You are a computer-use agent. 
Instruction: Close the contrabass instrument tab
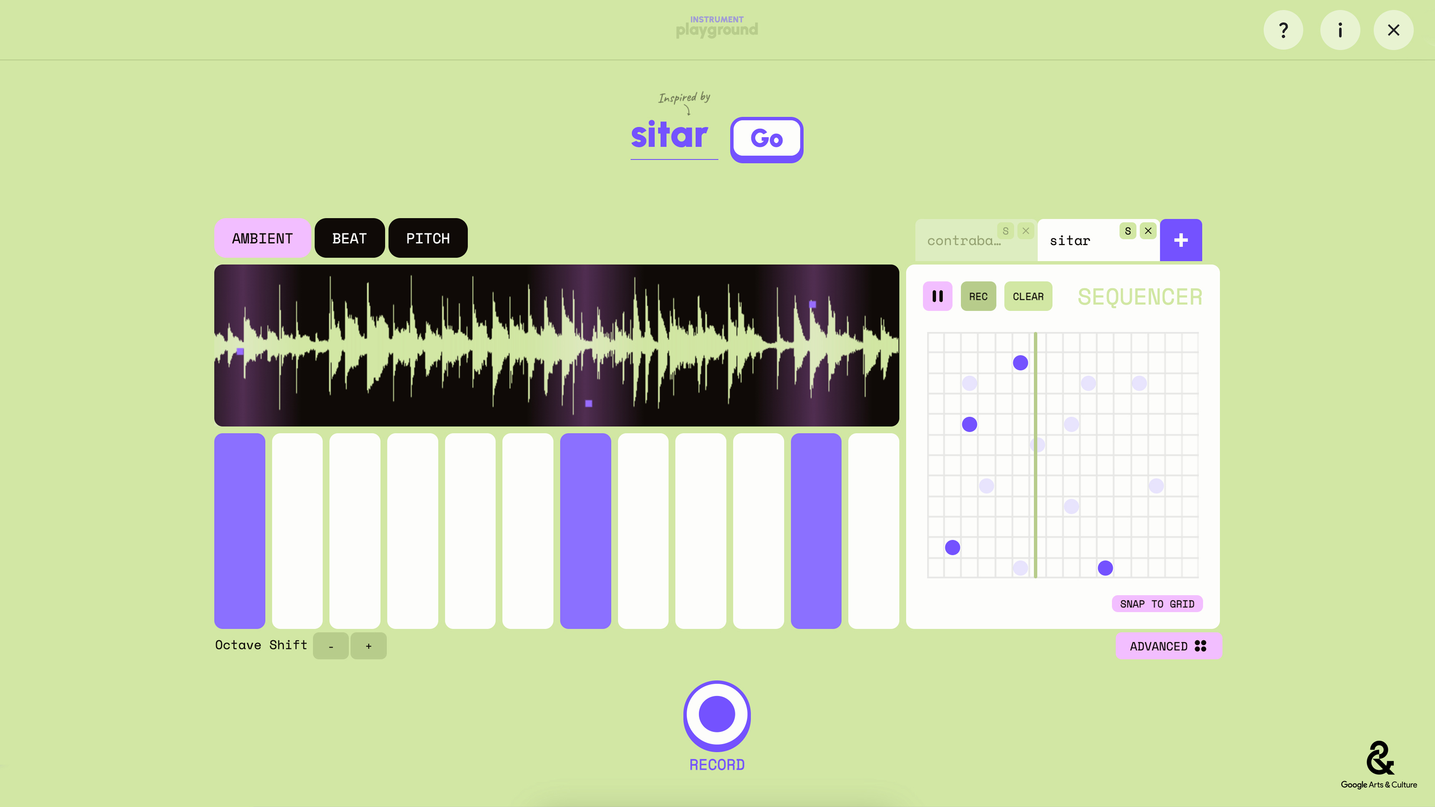click(x=1026, y=231)
